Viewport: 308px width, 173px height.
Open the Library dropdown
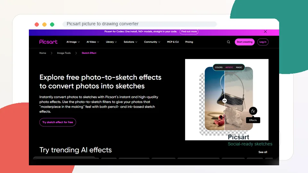point(111,42)
